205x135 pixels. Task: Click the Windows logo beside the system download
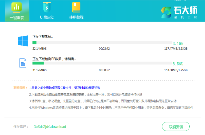click(x=23, y=41)
